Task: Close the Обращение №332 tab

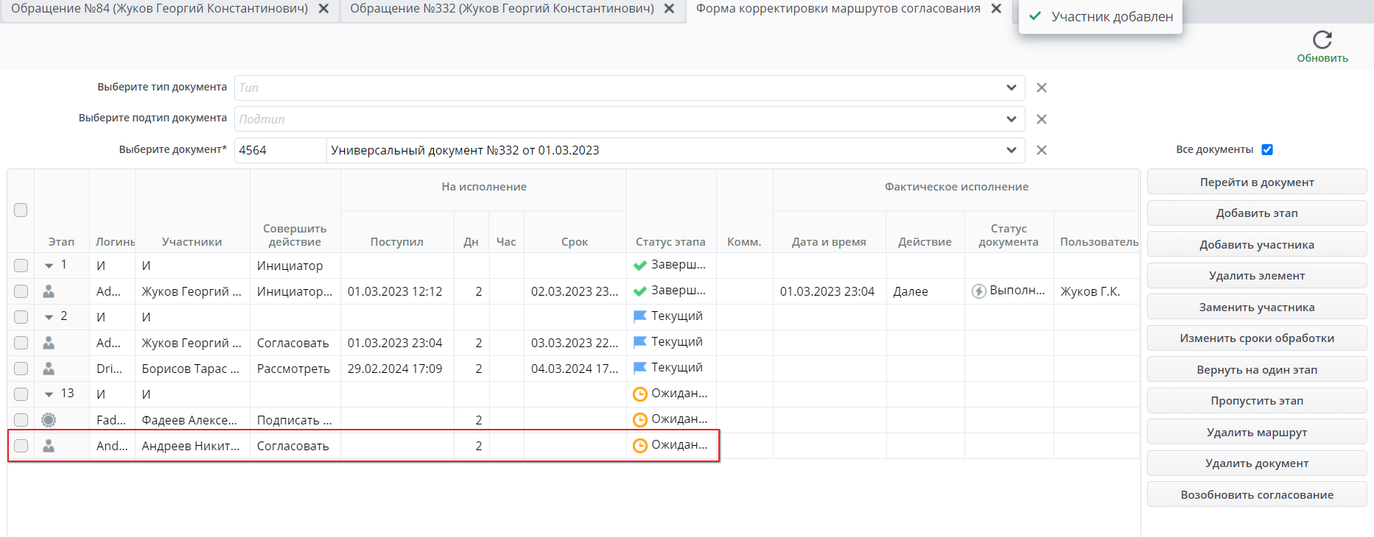Action: [669, 9]
